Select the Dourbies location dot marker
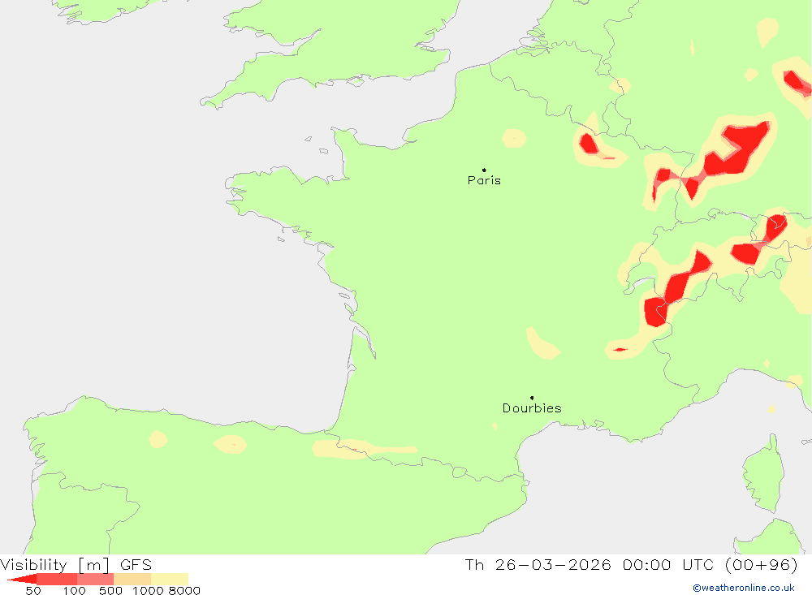 click(x=532, y=398)
